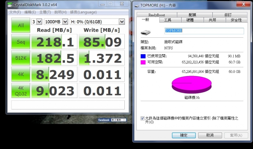The width and height of the screenshot is (253, 149).
Task: Open the 語言(Language) menu
Action: click(83, 12)
